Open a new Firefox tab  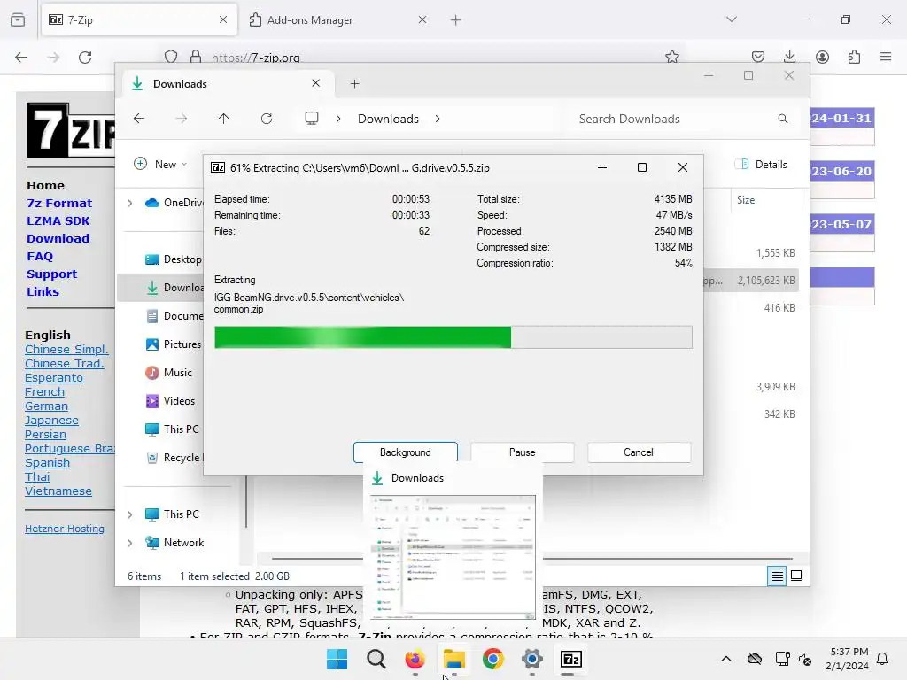456,20
